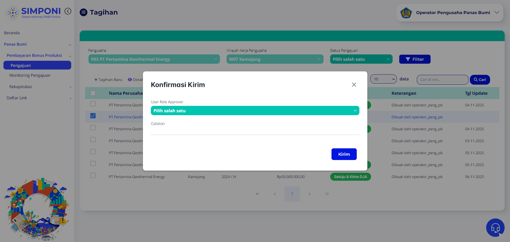Go to the next page arrow
The image size is (510, 242).
pyautogui.click(x=309, y=194)
